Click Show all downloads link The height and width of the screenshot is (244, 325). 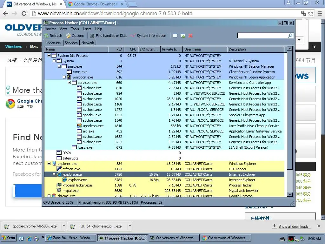point(295,226)
